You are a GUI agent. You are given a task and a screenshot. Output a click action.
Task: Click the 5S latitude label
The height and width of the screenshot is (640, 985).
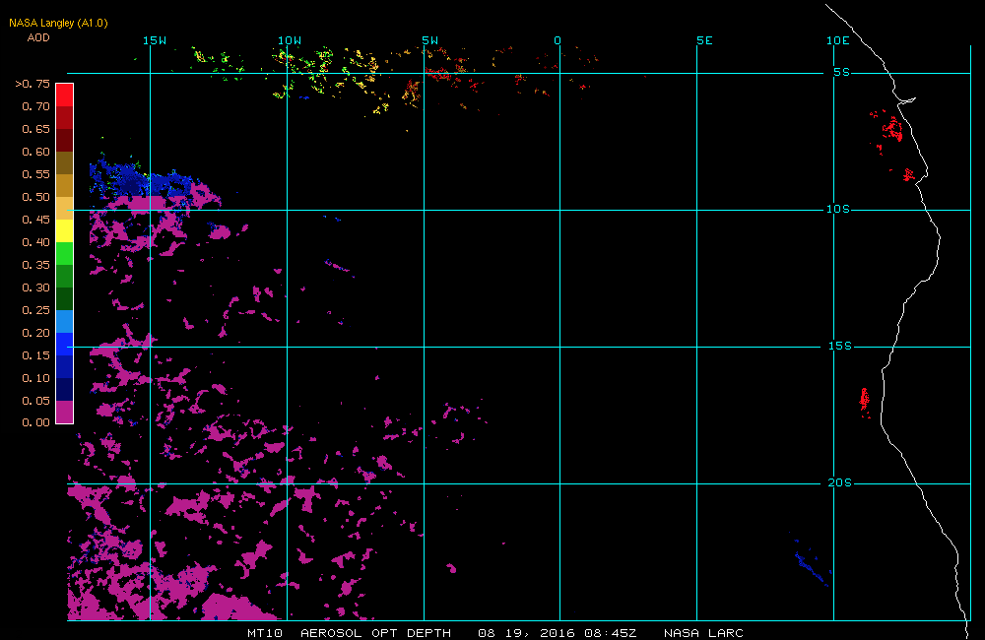click(840, 72)
